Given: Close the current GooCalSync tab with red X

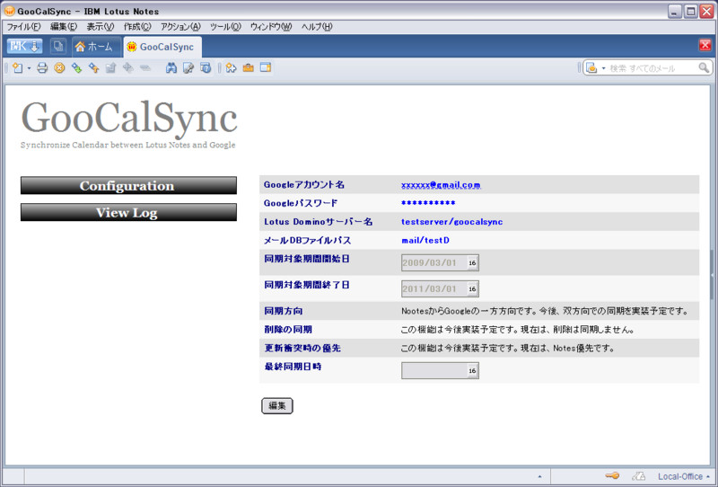Looking at the screenshot, I should click(x=705, y=45).
